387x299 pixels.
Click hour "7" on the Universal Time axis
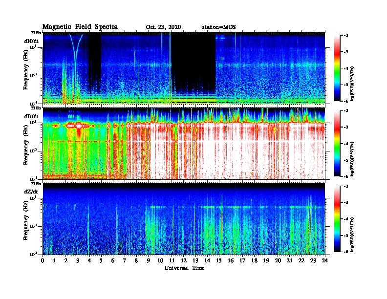point(125,261)
